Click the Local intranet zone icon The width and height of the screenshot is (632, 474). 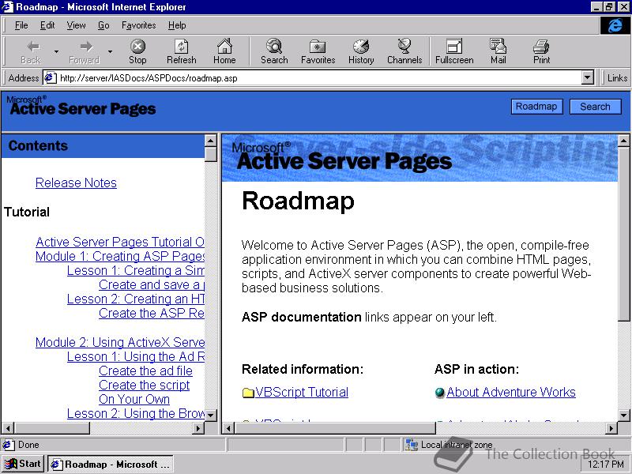coord(411,445)
